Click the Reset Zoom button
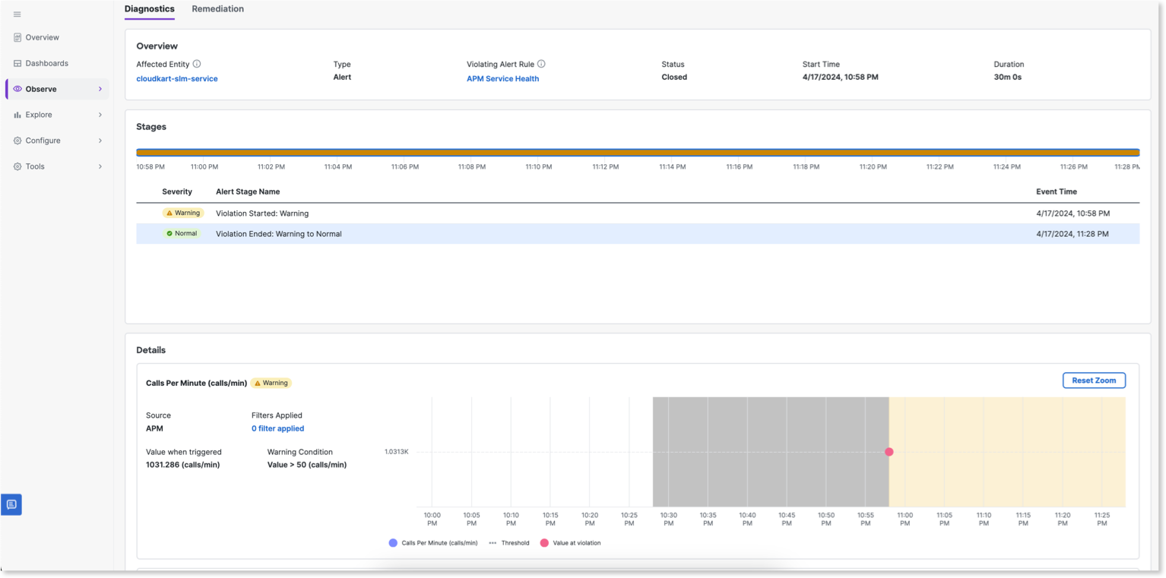 pos(1094,381)
